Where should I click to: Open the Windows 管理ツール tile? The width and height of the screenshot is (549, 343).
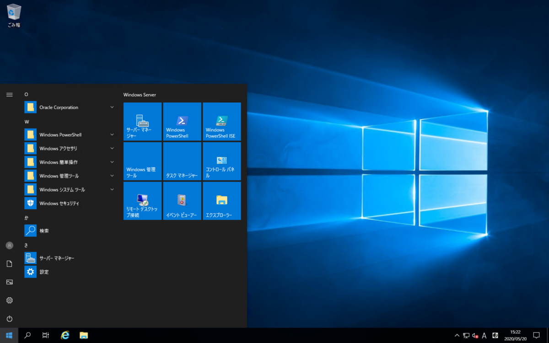click(x=142, y=161)
